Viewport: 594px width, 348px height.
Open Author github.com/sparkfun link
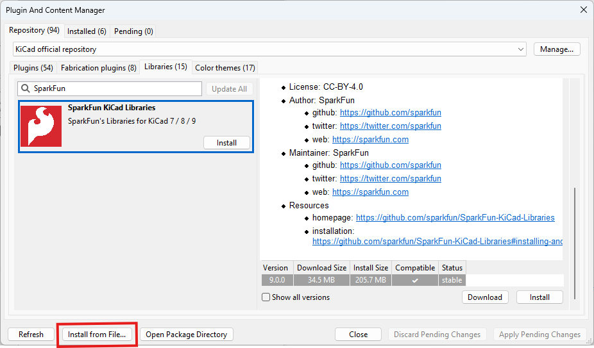tap(391, 112)
